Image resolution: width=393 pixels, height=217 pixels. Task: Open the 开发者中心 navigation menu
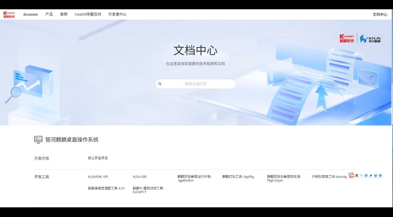[x=117, y=14]
